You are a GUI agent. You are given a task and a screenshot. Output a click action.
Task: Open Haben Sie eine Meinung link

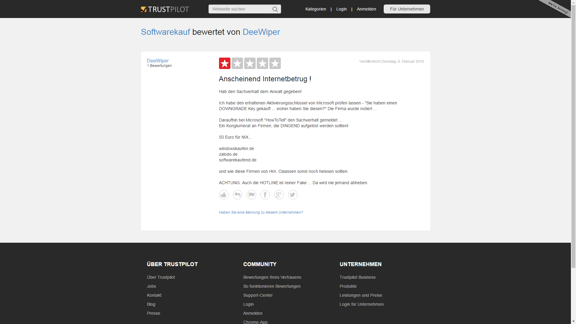pyautogui.click(x=261, y=212)
